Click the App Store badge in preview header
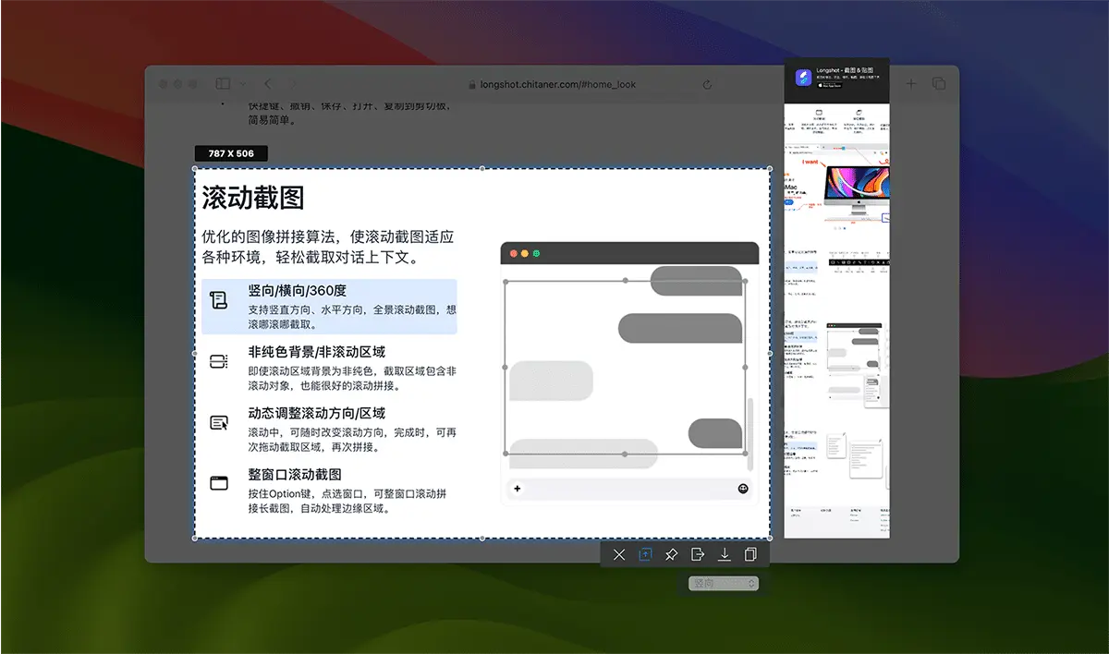 tap(830, 85)
